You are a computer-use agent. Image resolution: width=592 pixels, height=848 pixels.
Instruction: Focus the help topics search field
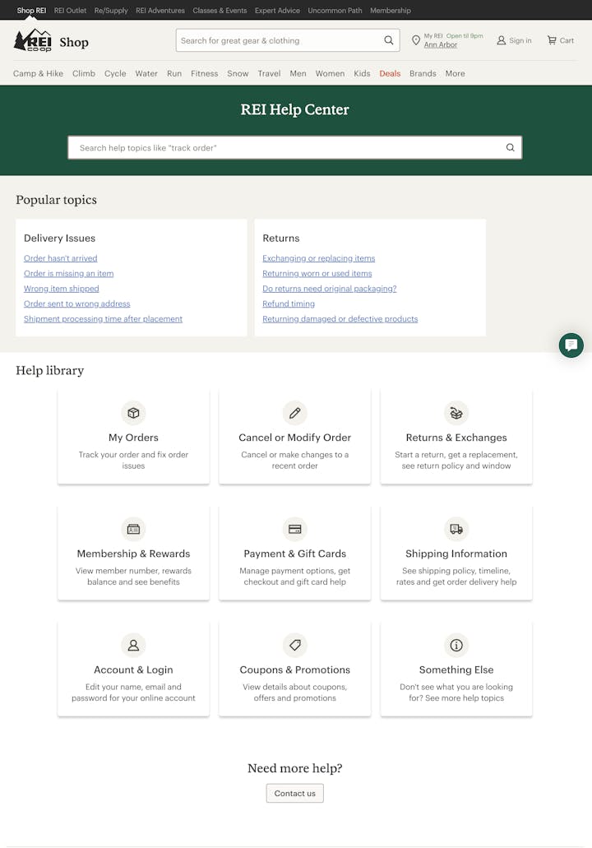point(288,148)
